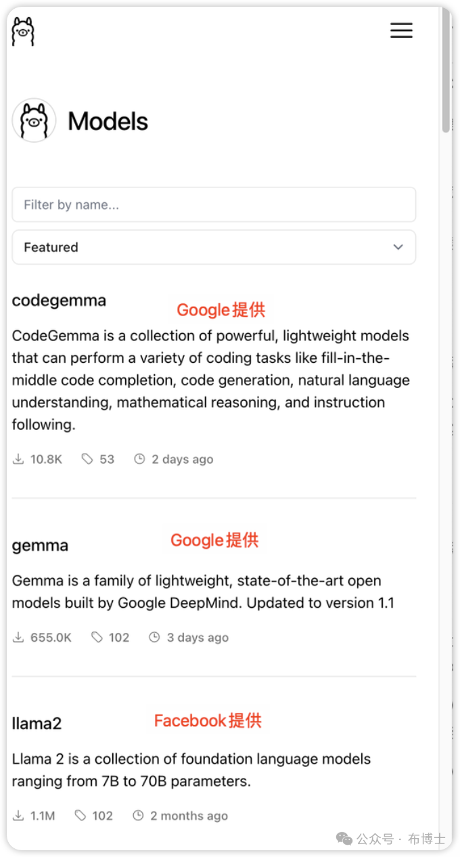Click the tag icon under gemma
Viewport: 460px width, 857px height.
(97, 637)
